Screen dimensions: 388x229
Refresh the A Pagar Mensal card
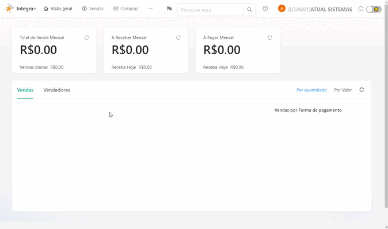(x=270, y=37)
